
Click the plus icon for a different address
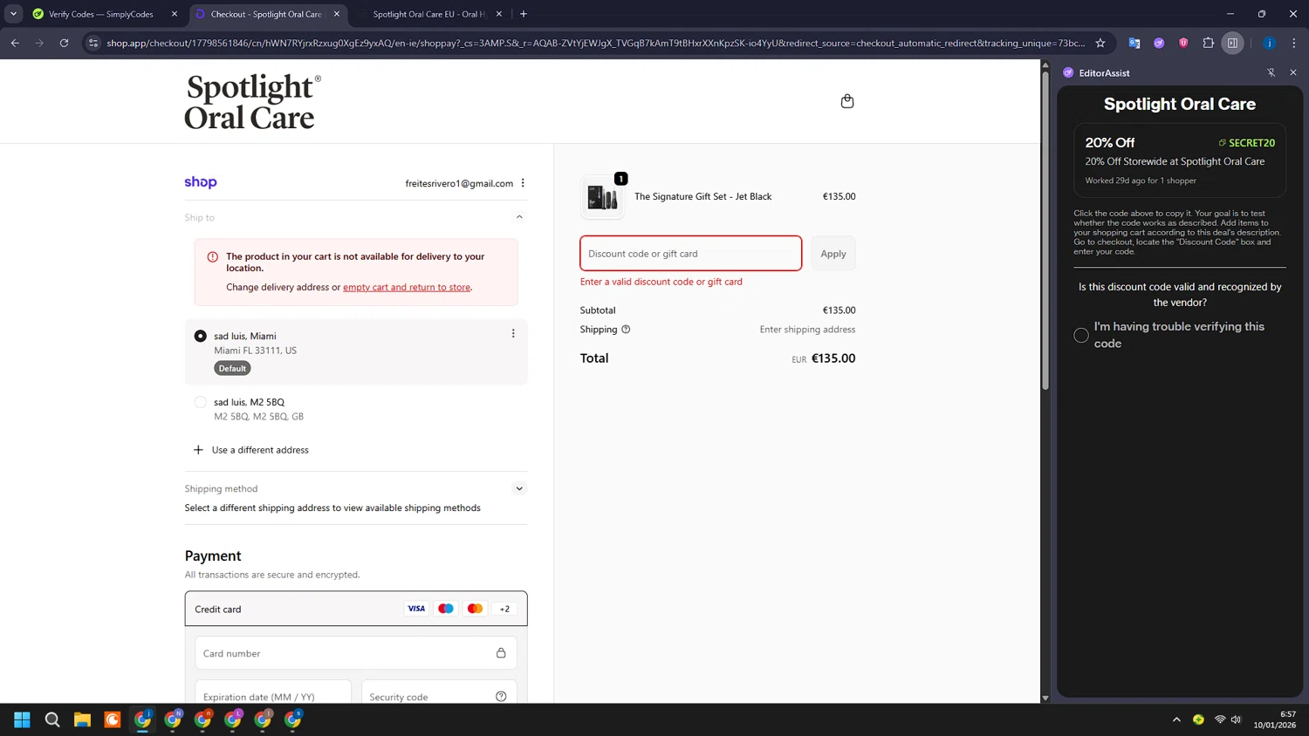pos(198,450)
